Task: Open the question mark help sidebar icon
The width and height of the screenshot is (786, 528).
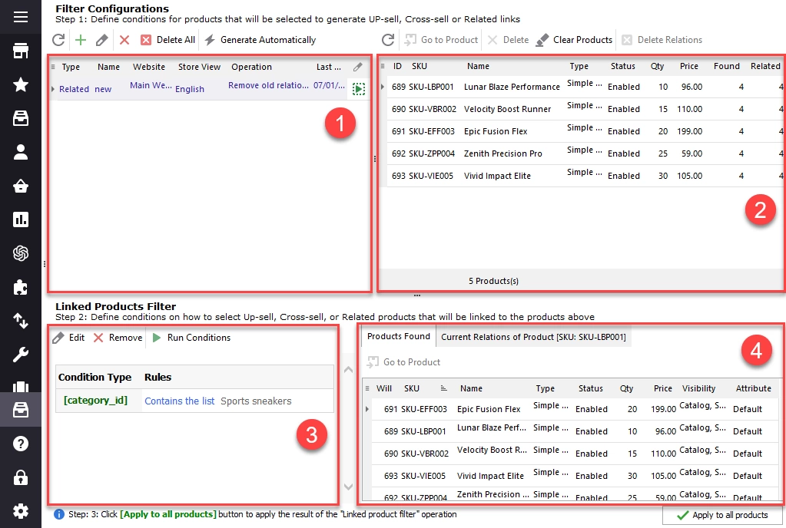Action: tap(21, 444)
